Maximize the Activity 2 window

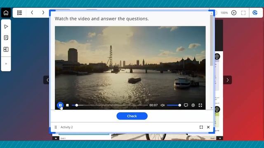201,127
